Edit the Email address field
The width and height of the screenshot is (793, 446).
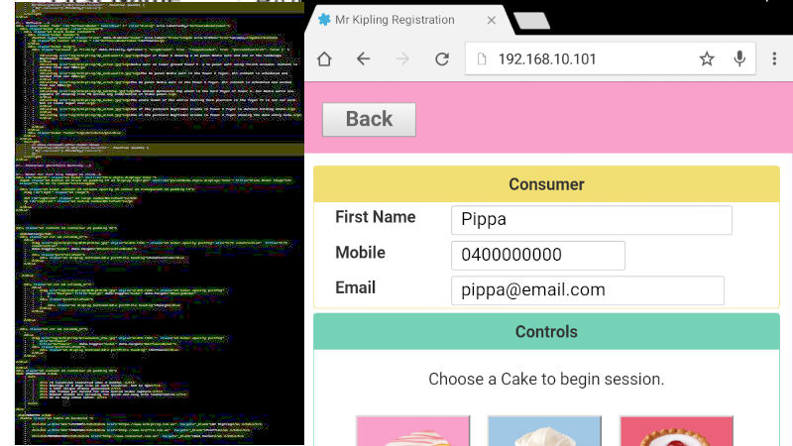coord(587,290)
